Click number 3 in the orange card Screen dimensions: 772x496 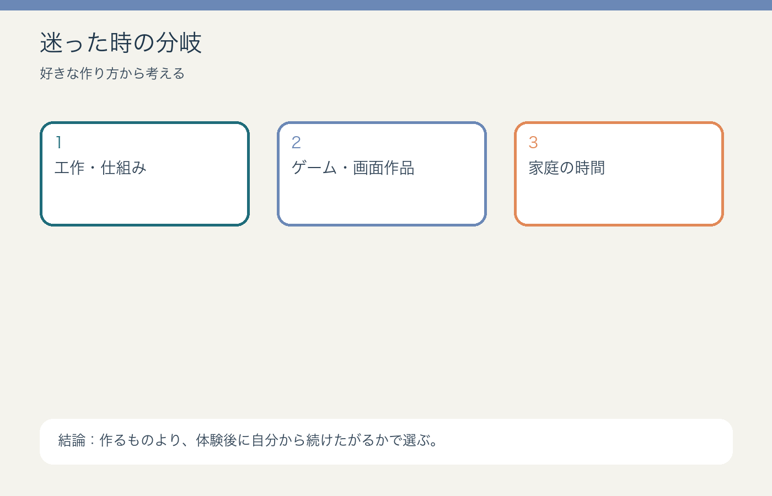pos(533,142)
